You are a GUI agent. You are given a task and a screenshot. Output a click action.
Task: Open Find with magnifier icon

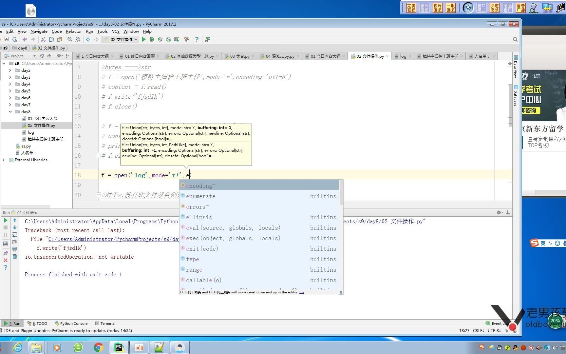coord(70,39)
